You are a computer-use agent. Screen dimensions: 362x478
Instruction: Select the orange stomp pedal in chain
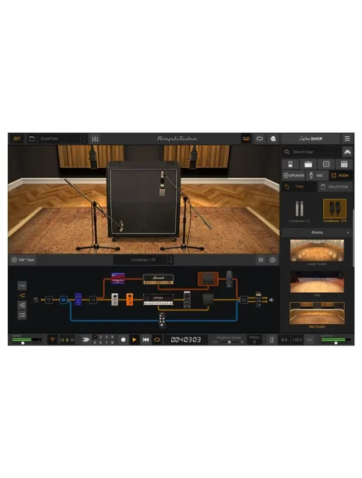pos(130,299)
